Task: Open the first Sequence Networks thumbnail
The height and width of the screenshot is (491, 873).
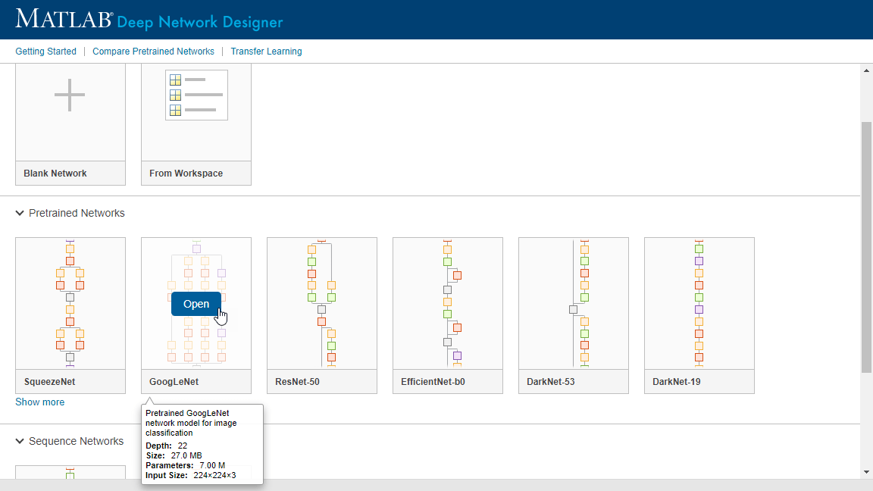Action: 70,473
